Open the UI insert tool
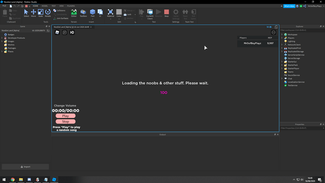Screen dimensions: 325x183 pyautogui.click(x=100, y=13)
